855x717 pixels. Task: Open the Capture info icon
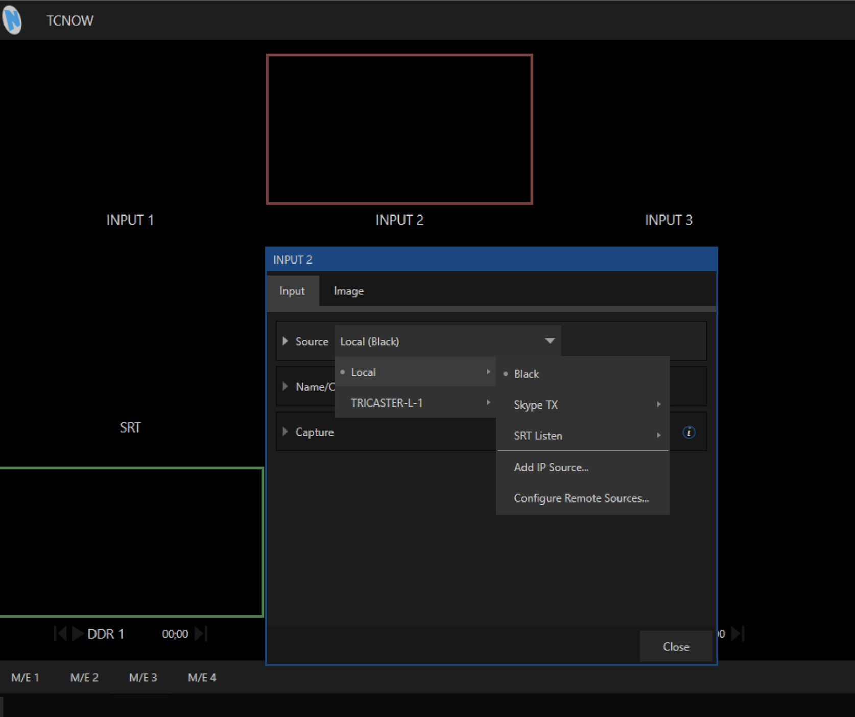click(x=688, y=433)
